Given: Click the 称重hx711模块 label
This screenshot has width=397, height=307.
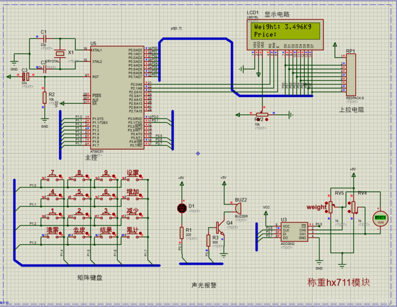Looking at the screenshot, I should [339, 282].
